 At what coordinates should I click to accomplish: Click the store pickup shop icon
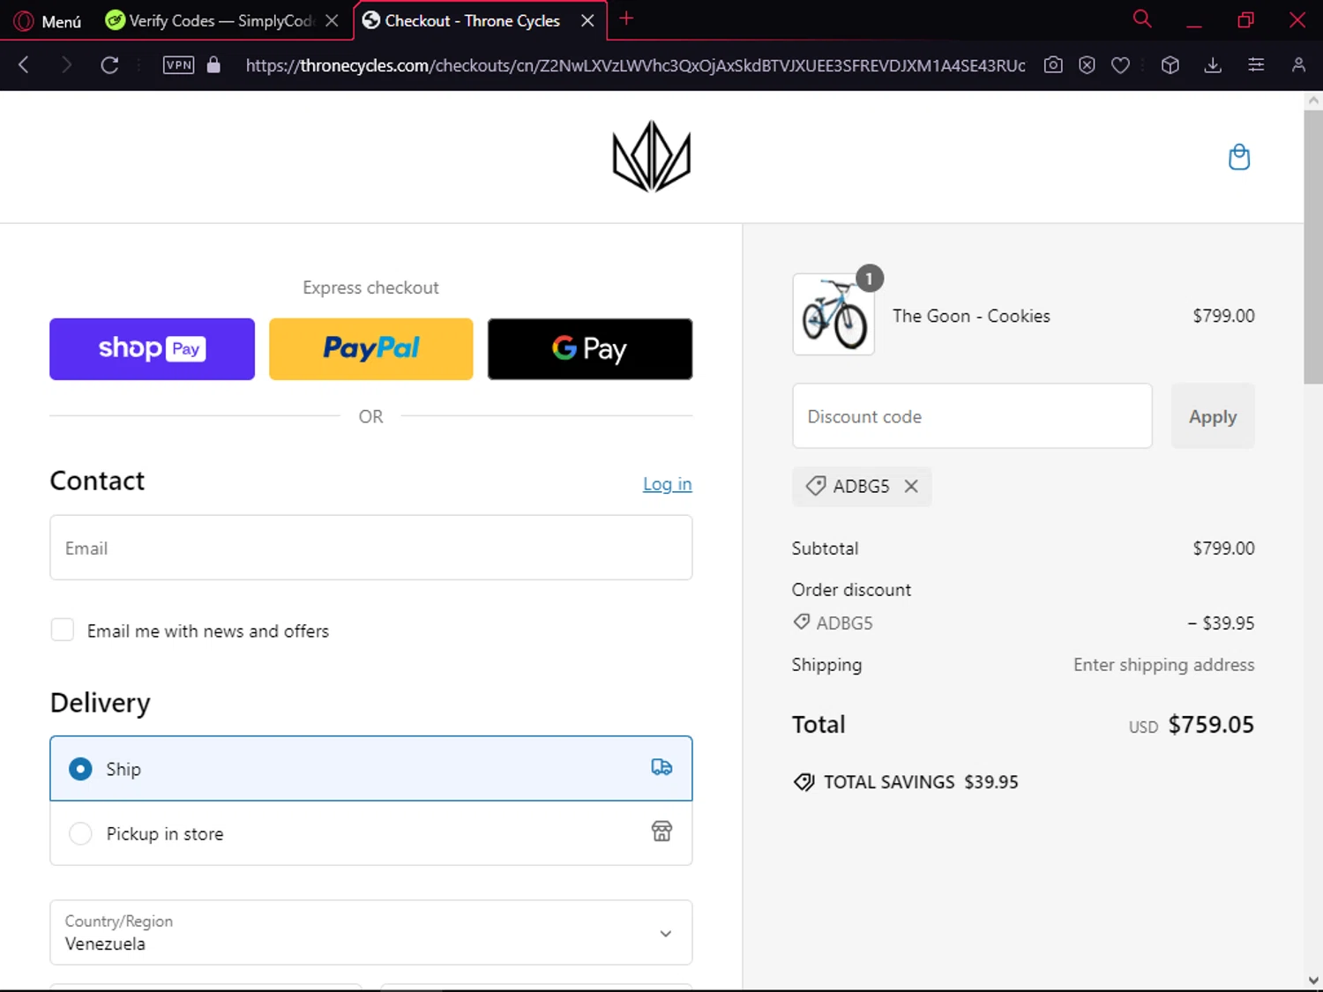pyautogui.click(x=661, y=831)
